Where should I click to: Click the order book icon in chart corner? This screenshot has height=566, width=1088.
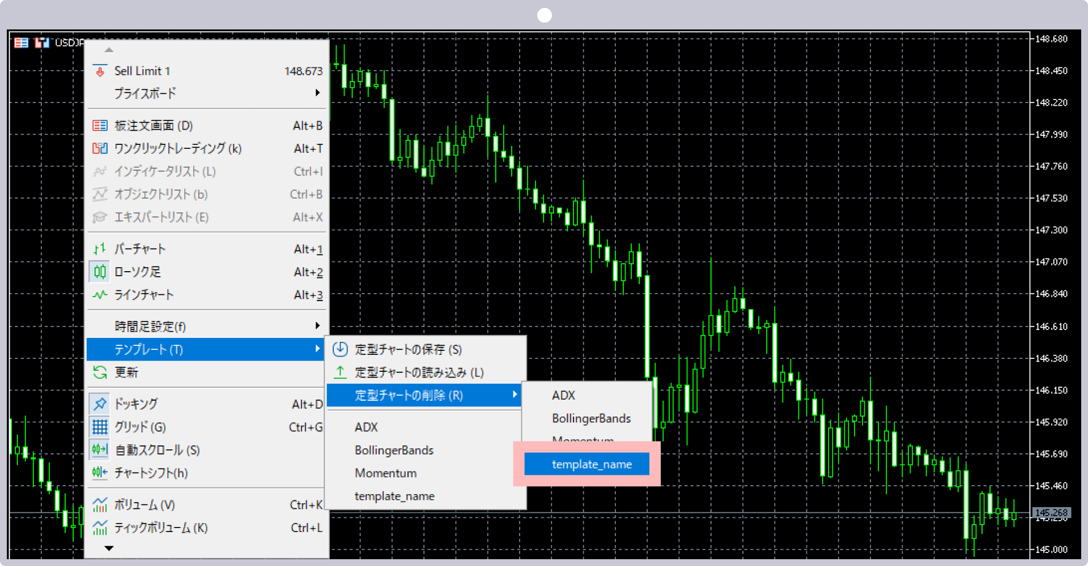21,43
